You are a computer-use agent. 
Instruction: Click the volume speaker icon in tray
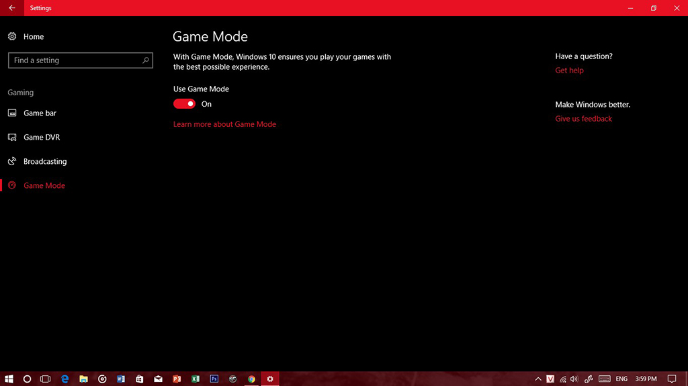[x=574, y=379]
